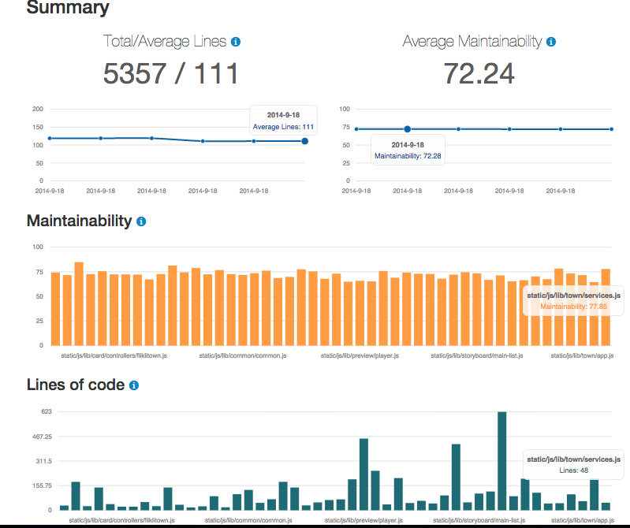Click the Lines: 48 tooltip text

tap(573, 470)
